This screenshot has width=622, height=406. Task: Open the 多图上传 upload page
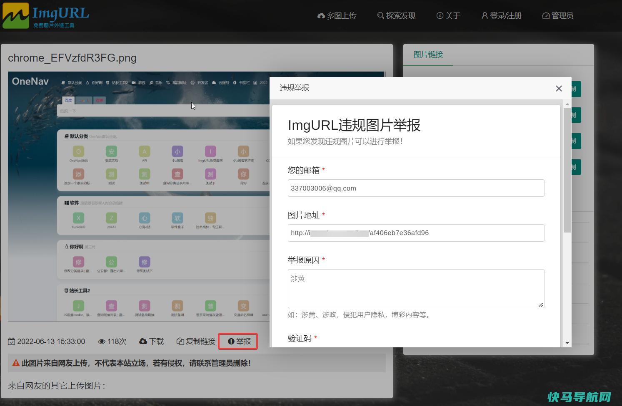(x=337, y=16)
